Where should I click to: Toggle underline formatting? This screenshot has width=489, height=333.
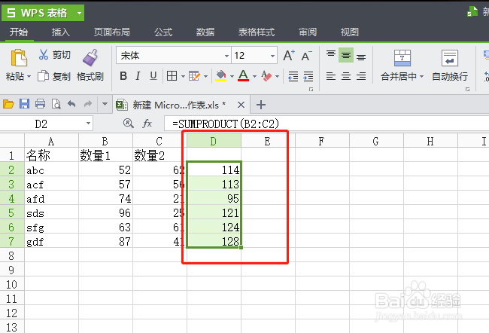coord(153,76)
